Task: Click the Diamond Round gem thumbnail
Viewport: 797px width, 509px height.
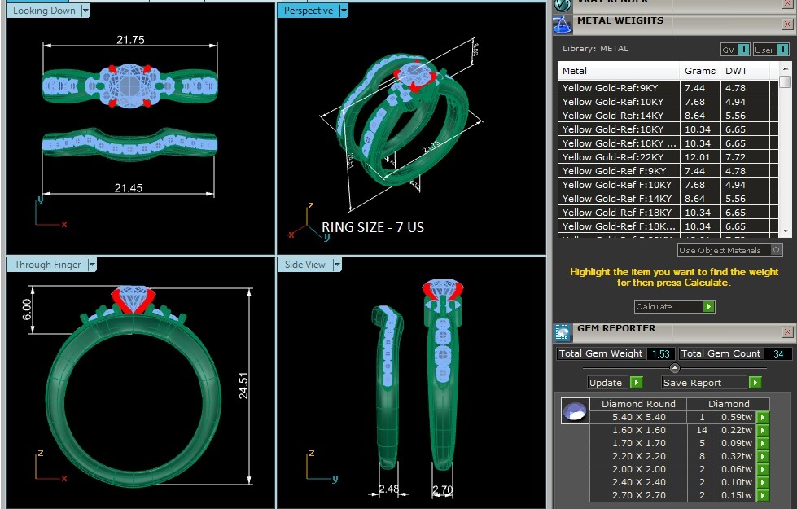Action: (x=575, y=410)
